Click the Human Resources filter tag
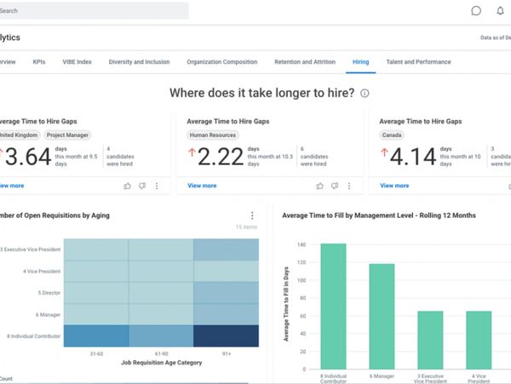Screen dimensions: 511x384 point(211,135)
